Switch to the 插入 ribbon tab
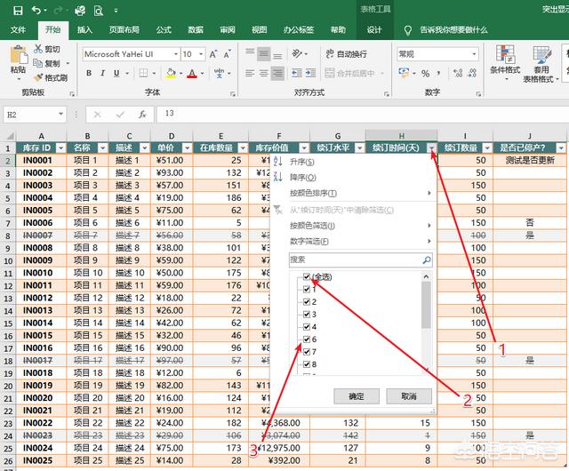This screenshot has height=471, width=569. (84, 29)
